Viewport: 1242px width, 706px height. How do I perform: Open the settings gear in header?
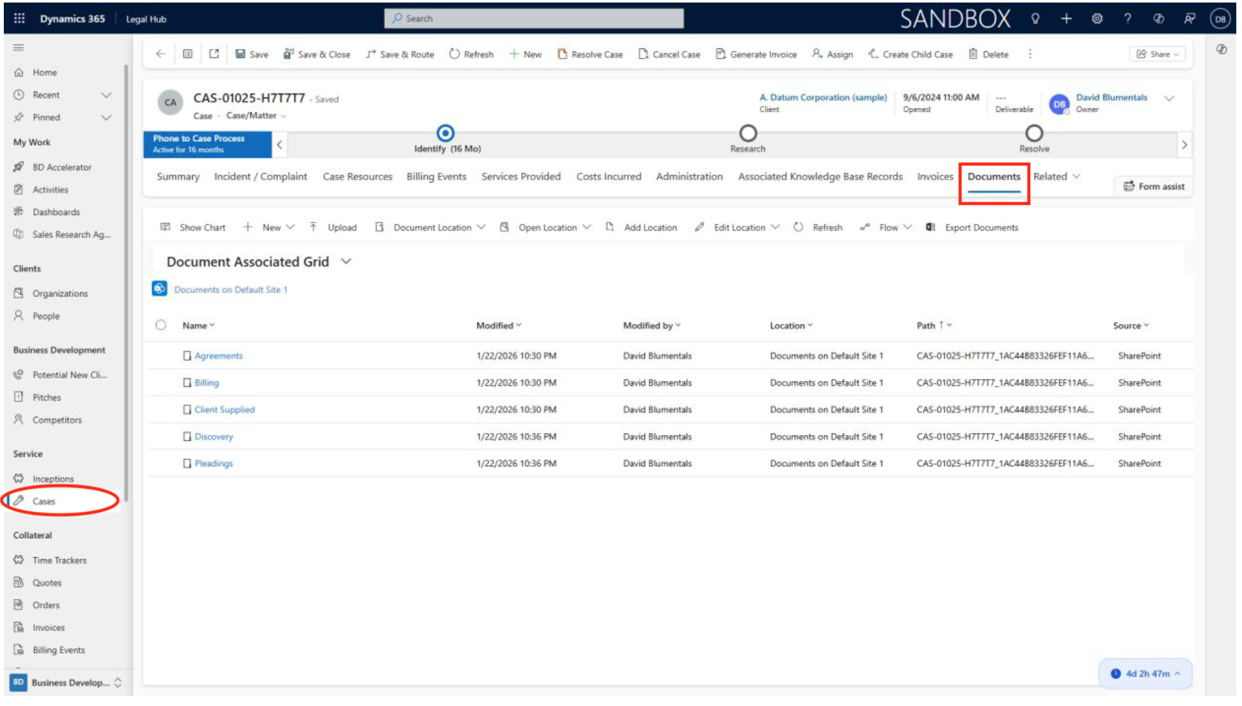(1097, 18)
